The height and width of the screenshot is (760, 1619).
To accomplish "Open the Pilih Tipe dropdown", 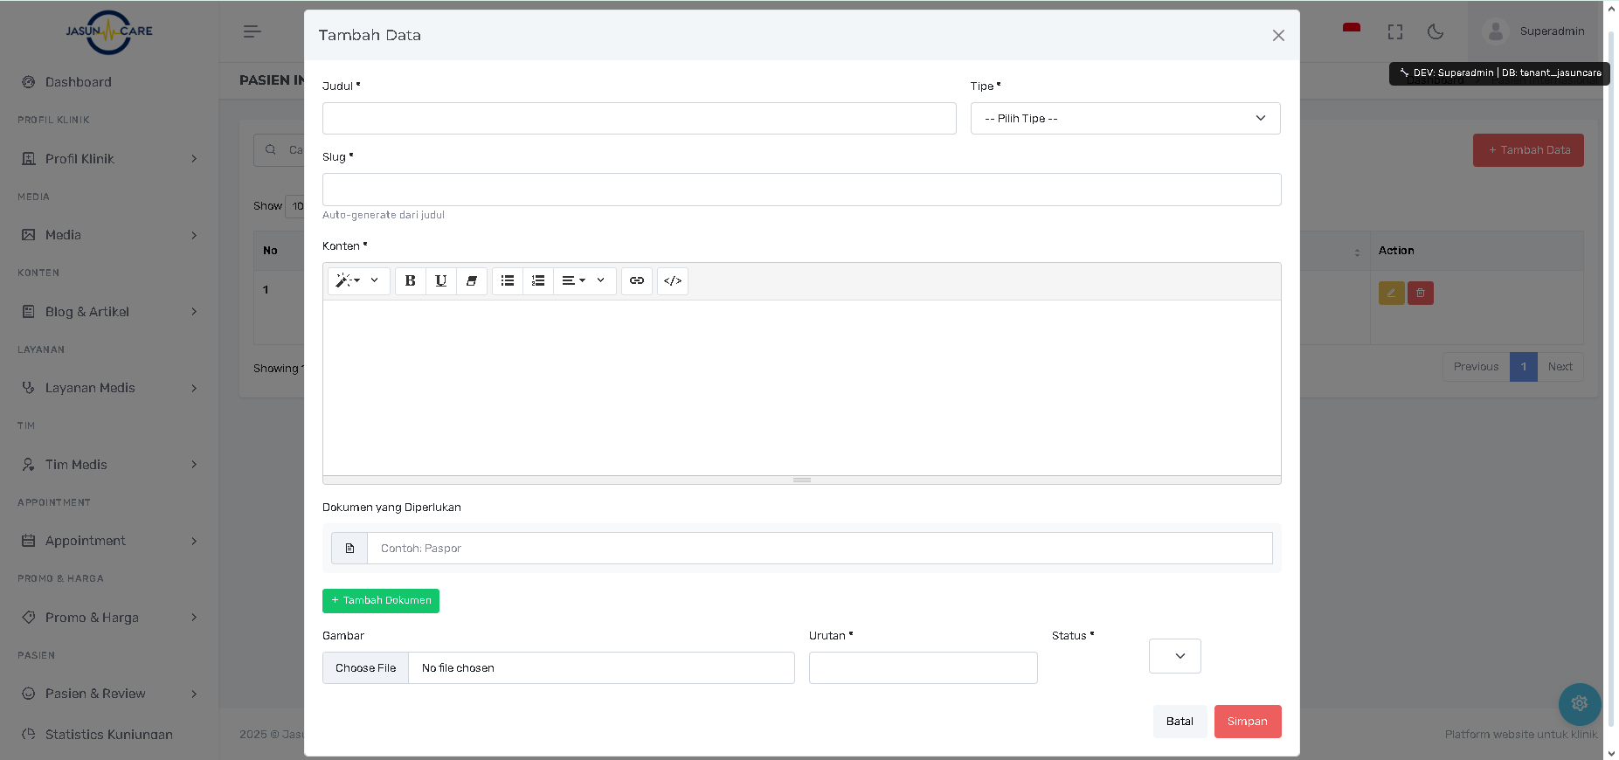I will (x=1124, y=119).
